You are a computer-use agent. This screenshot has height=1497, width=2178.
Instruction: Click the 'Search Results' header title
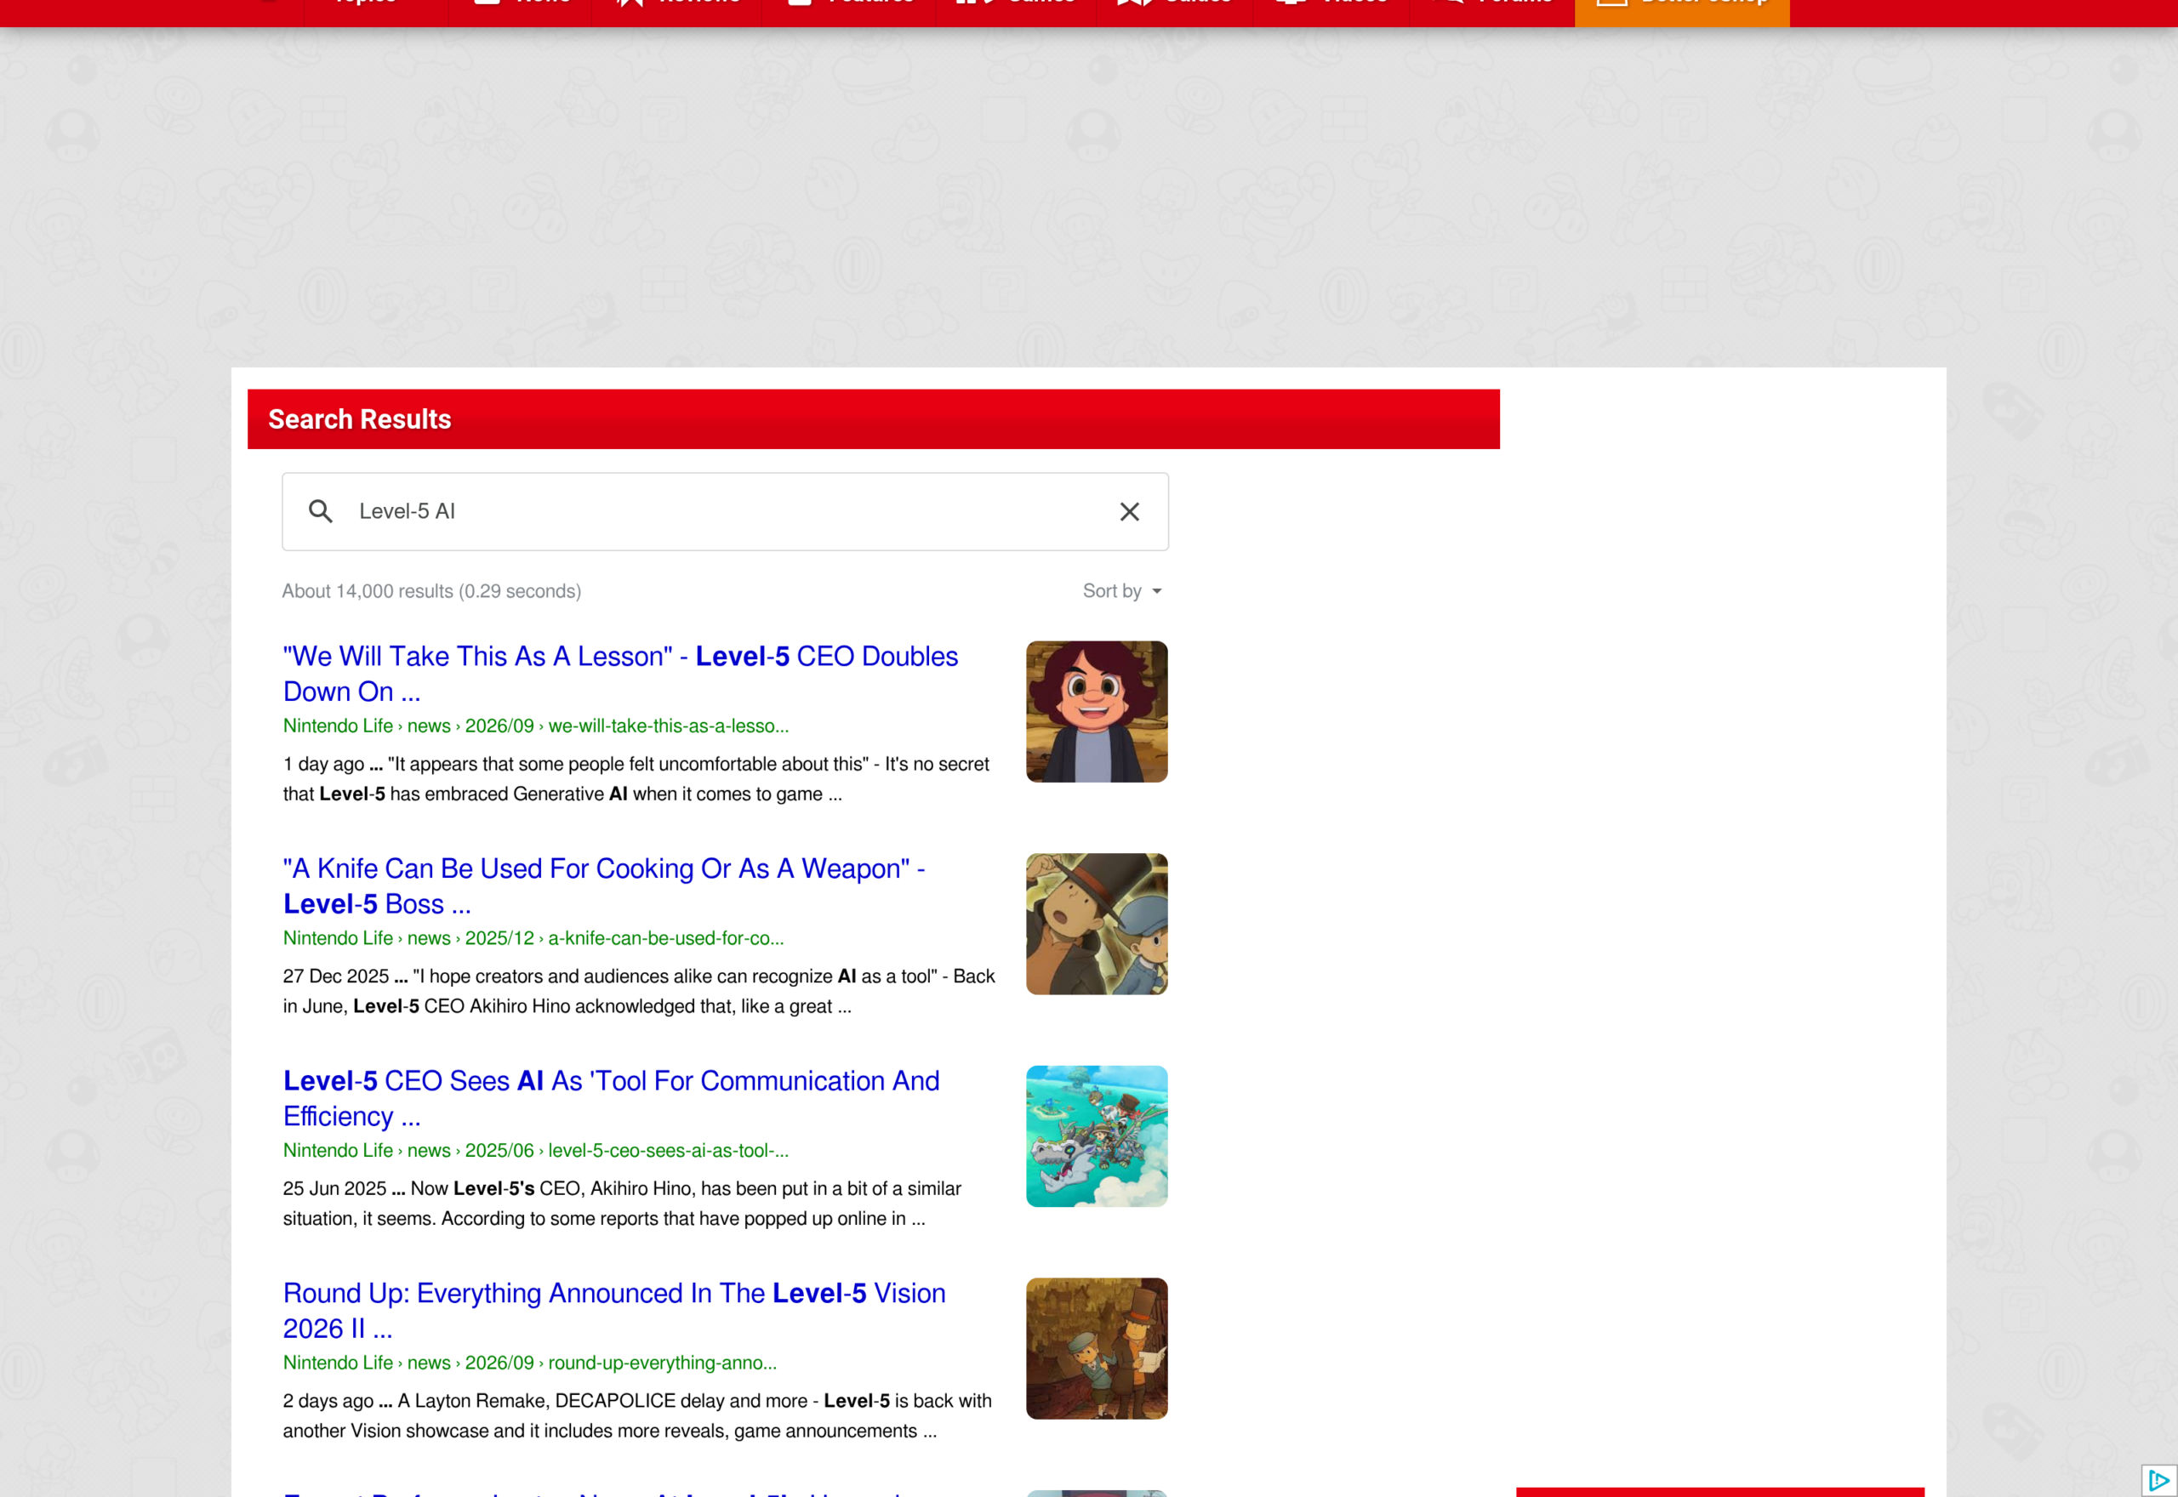point(359,419)
